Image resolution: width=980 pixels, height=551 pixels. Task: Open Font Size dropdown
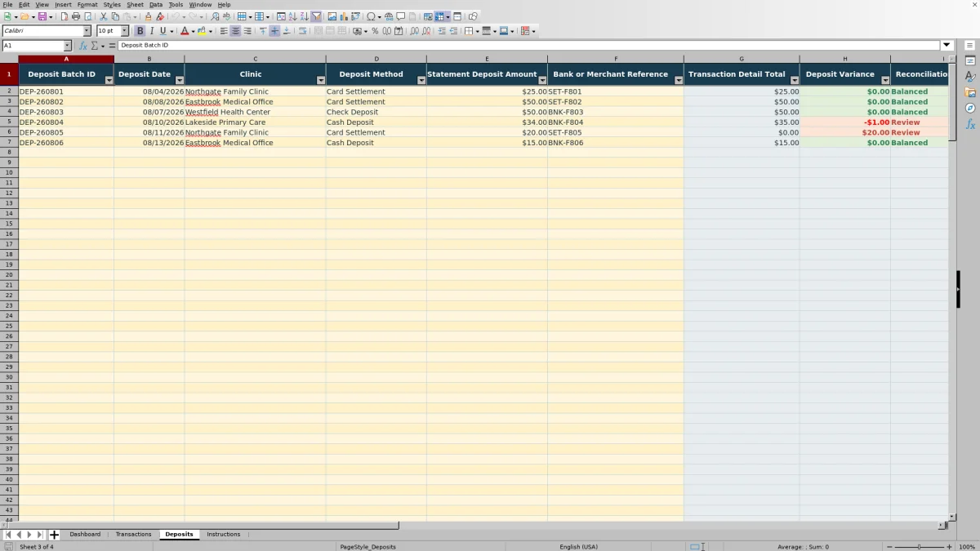tap(125, 31)
